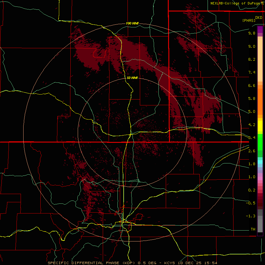
Task: Click the 3.4 scale value
Action: tap(252, 138)
